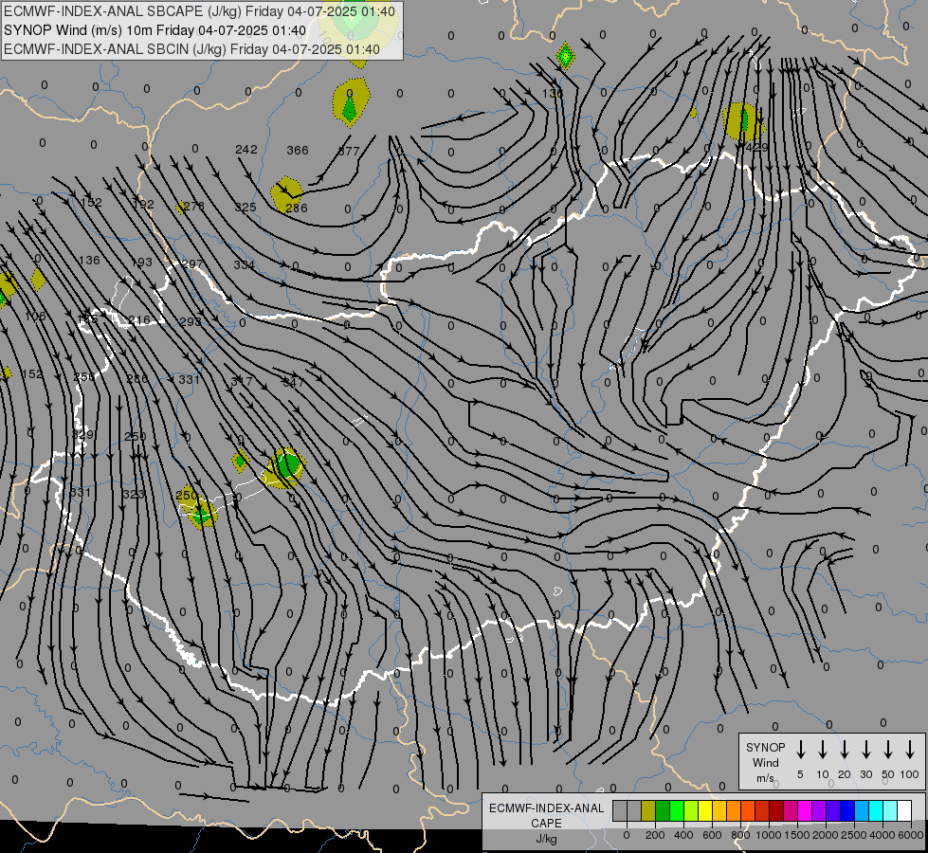Click the 5 m/s wind arrow symbol
The image size is (928, 853).
tap(800, 750)
